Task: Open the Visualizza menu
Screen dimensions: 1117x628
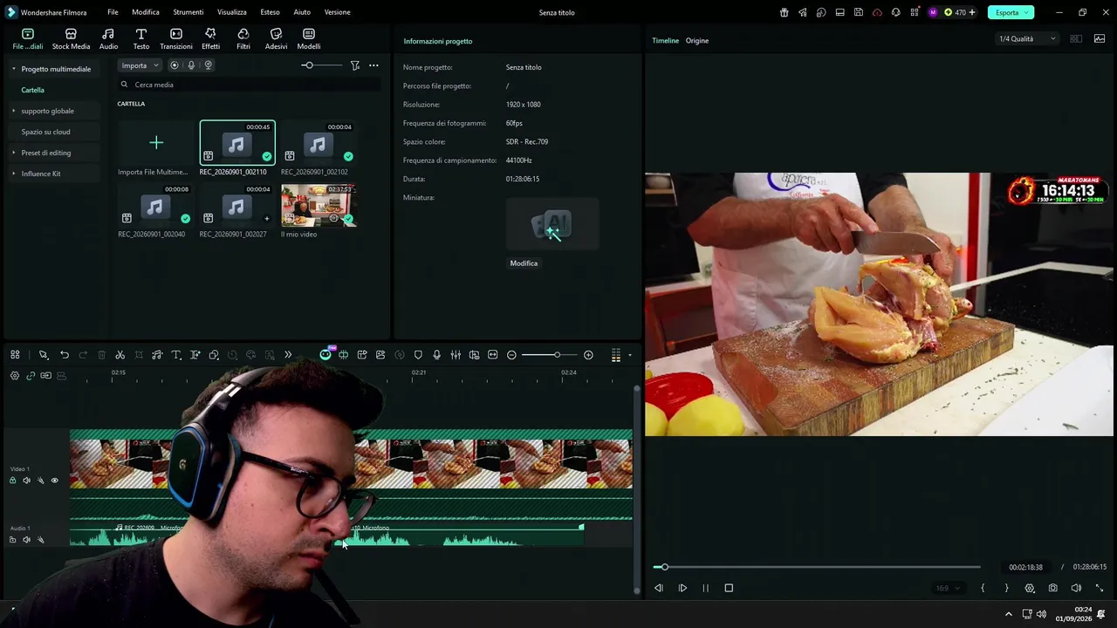Action: (232, 12)
